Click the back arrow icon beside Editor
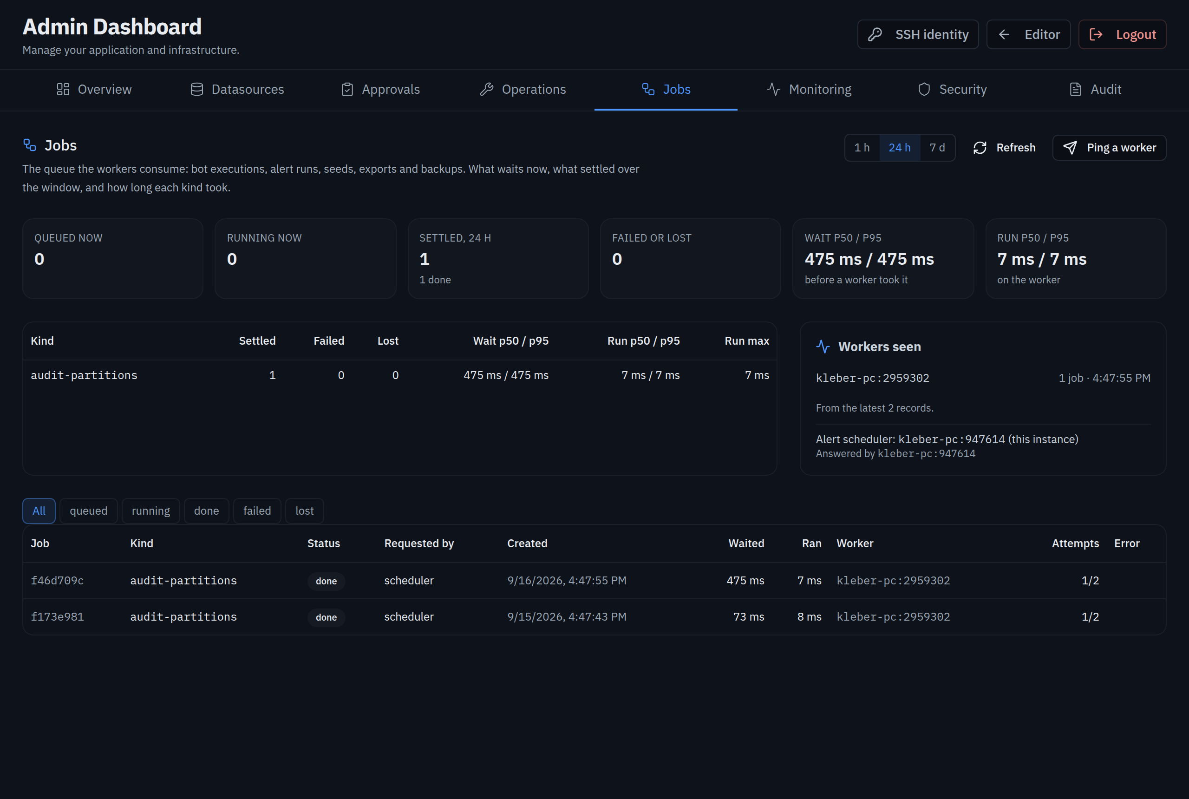 tap(1004, 35)
